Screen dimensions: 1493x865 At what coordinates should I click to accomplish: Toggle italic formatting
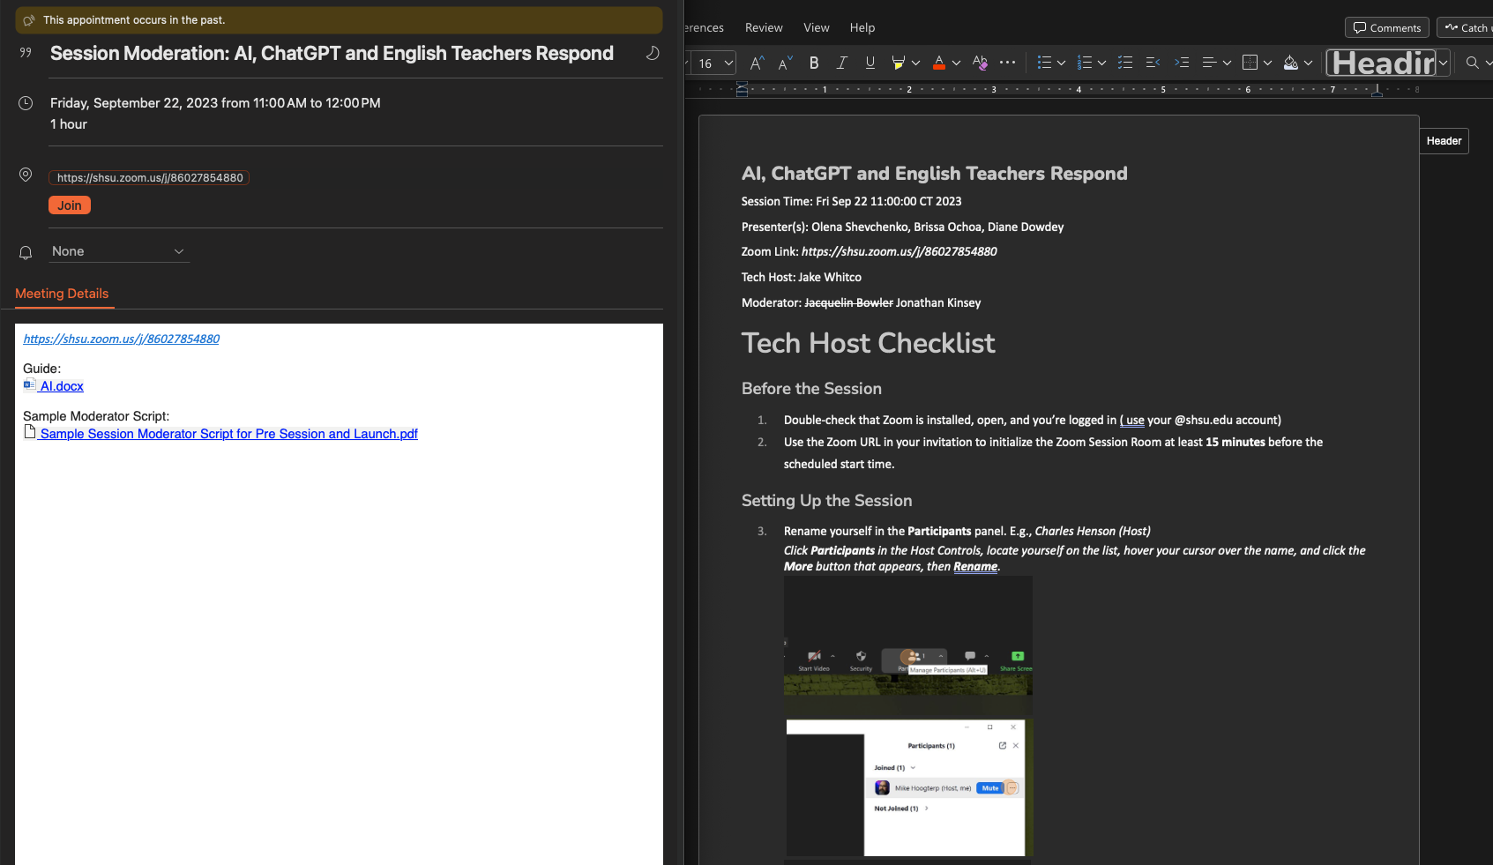tap(842, 63)
